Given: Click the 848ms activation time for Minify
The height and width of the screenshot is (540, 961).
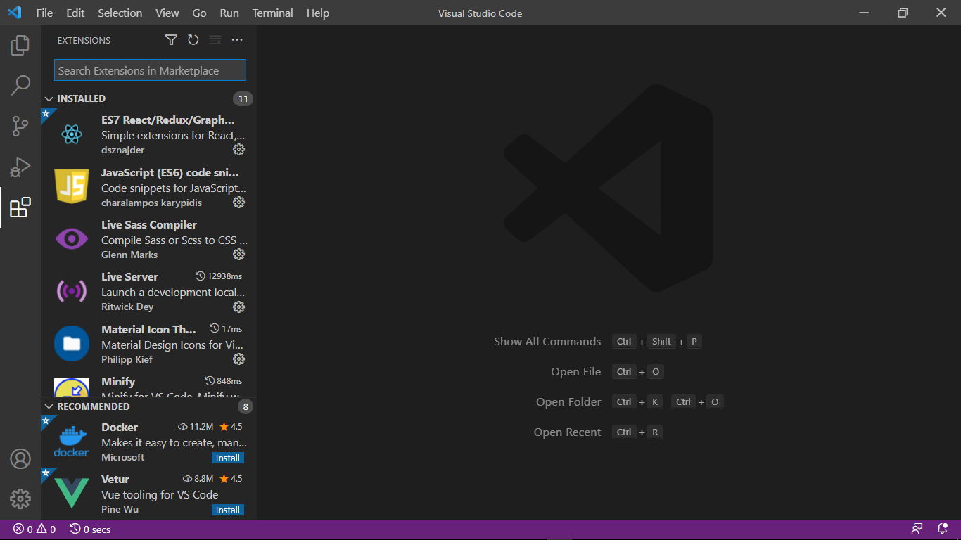Looking at the screenshot, I should click(224, 381).
